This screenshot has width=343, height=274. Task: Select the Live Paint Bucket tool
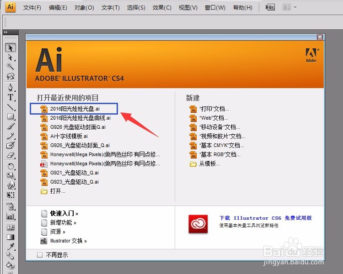coord(10,265)
